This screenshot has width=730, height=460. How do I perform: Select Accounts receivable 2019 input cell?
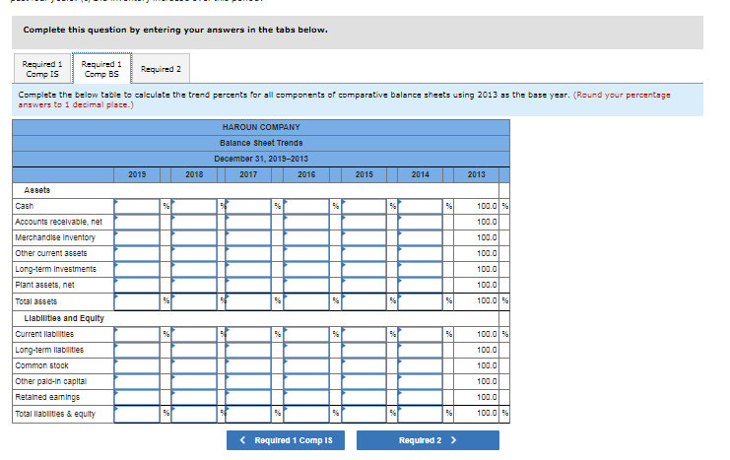click(x=137, y=222)
